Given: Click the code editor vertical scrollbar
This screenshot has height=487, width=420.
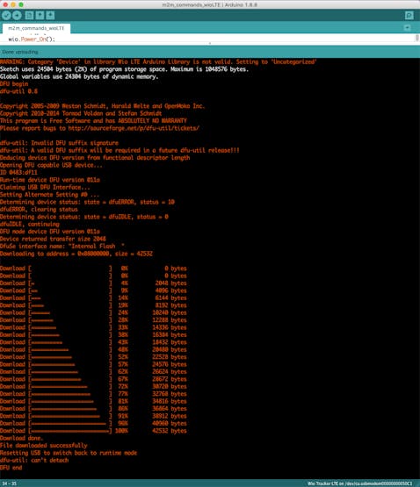Looking at the screenshot, I should [x=417, y=38].
